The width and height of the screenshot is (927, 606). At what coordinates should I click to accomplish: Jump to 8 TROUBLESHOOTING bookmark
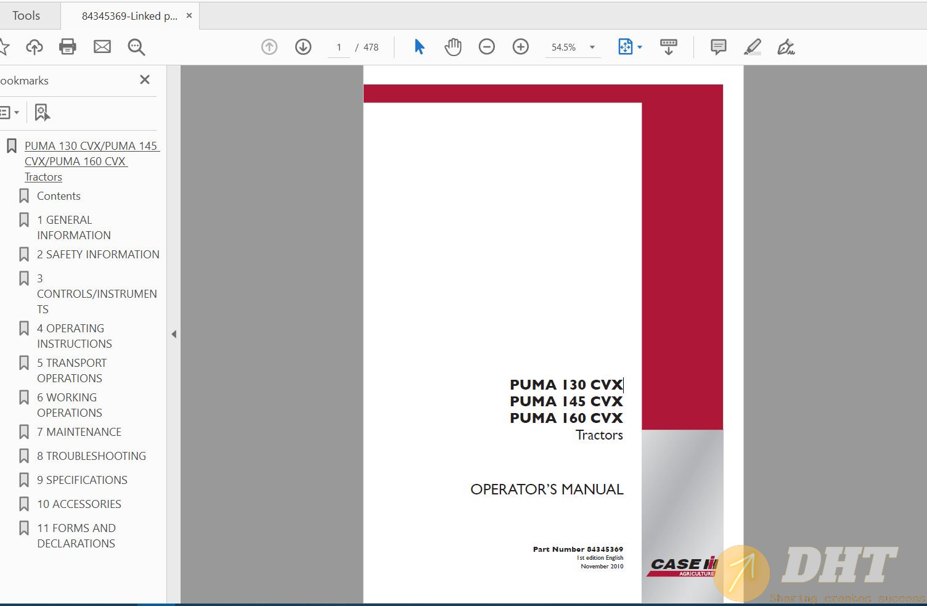tap(91, 456)
